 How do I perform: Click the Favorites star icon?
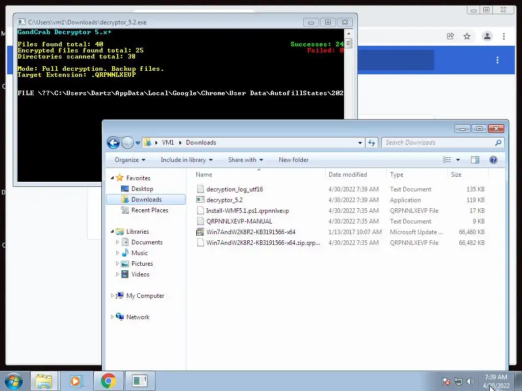pos(120,178)
